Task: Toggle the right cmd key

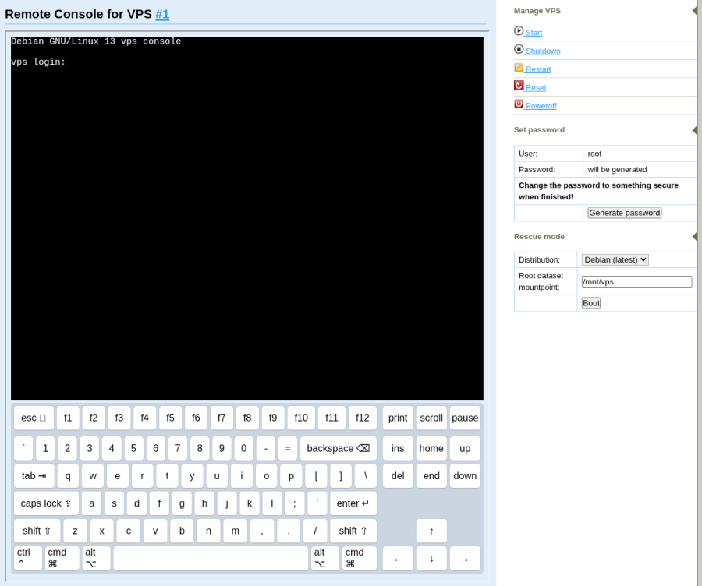Action: tap(360, 558)
